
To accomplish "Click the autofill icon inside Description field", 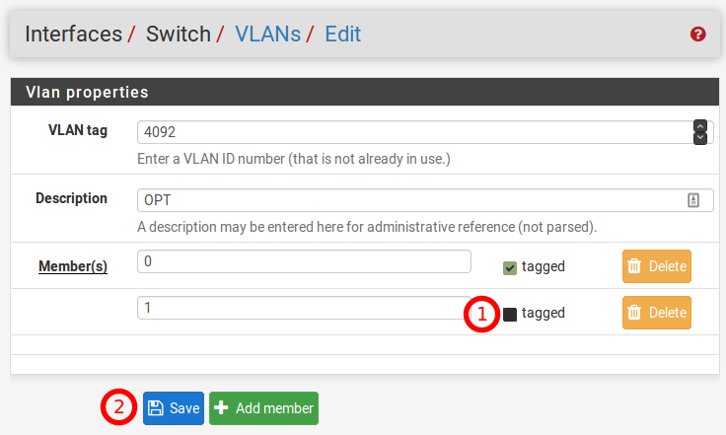I will coord(693,199).
